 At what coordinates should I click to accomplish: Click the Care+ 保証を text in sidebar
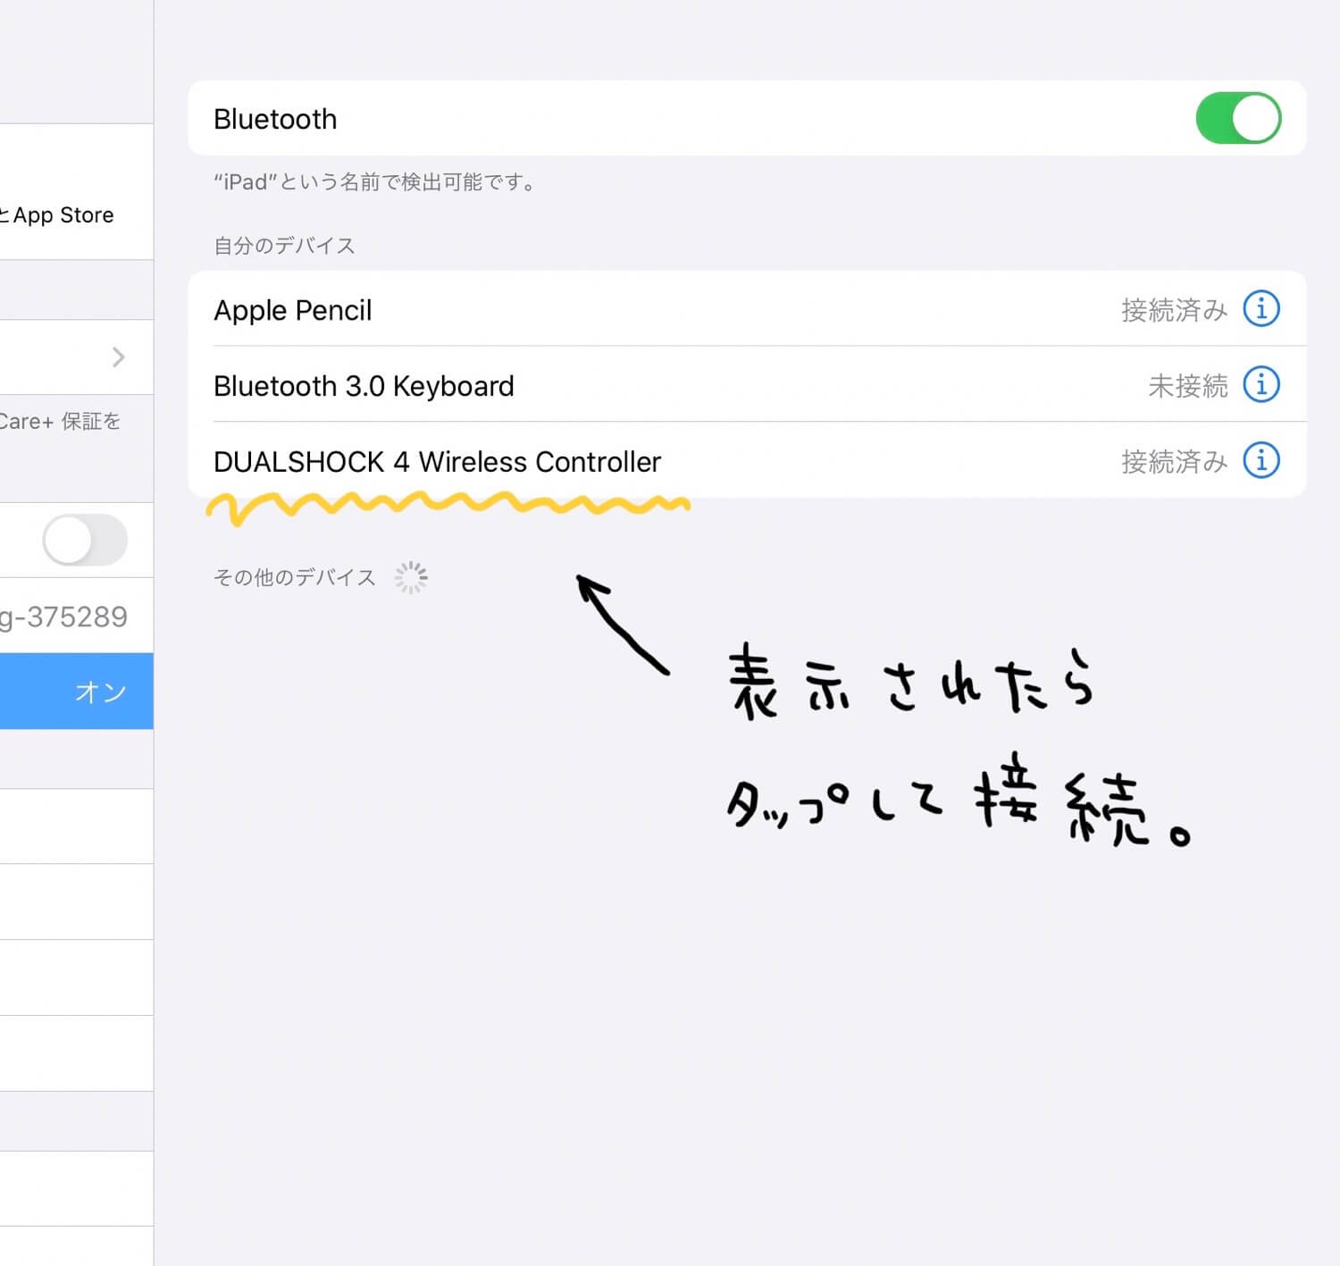[x=59, y=422]
